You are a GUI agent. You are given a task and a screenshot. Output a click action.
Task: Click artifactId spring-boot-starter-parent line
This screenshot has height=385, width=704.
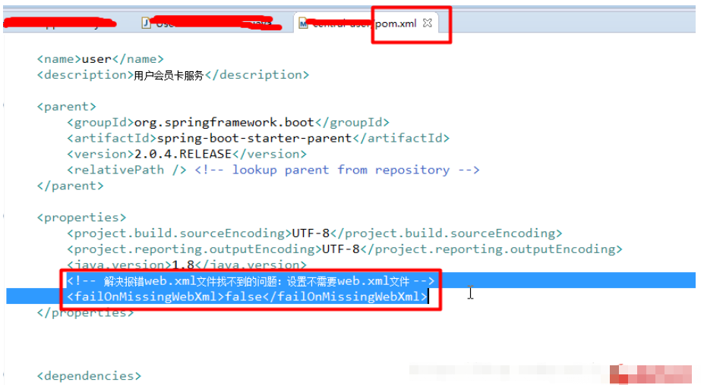[x=258, y=138]
